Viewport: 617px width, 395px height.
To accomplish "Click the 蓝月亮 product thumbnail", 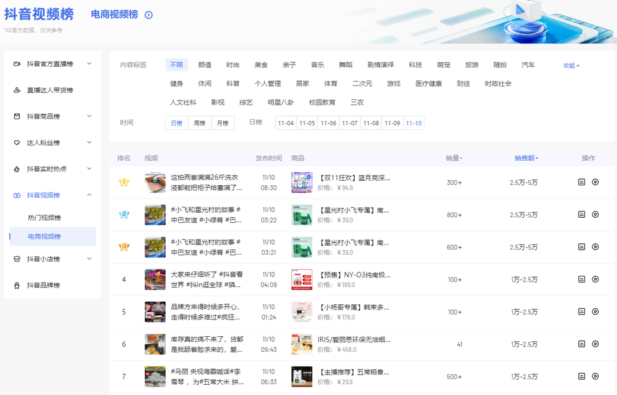I will click(302, 182).
